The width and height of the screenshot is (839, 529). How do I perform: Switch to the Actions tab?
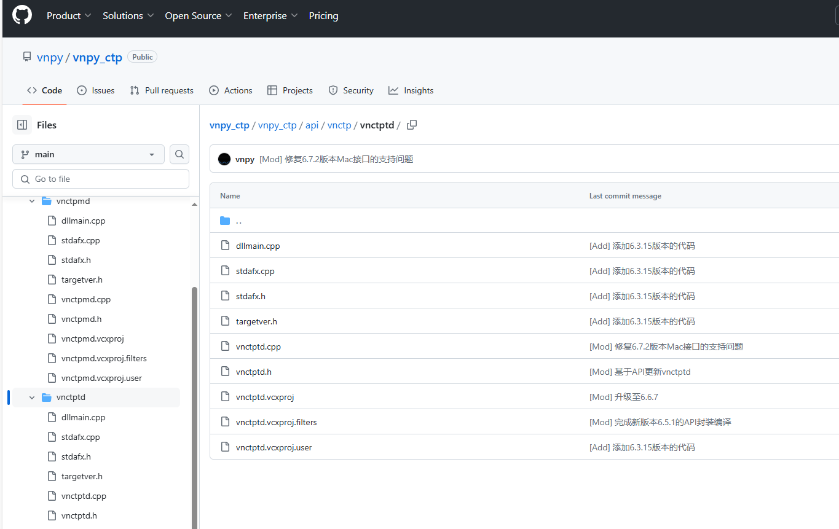point(230,90)
